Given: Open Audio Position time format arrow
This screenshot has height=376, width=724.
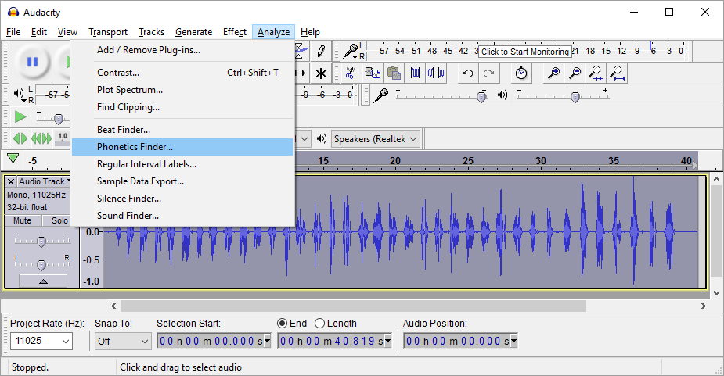Looking at the screenshot, I should [513, 341].
